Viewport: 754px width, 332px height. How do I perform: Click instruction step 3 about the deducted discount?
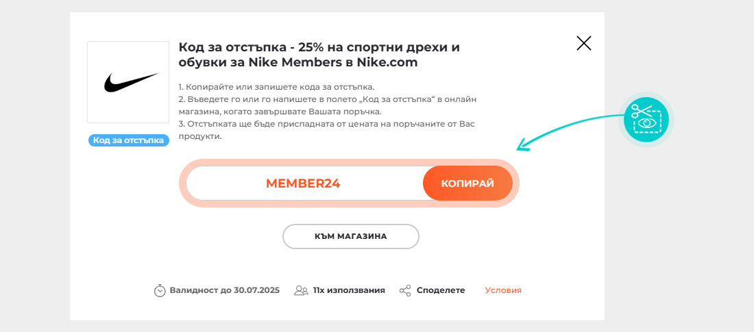coord(326,130)
